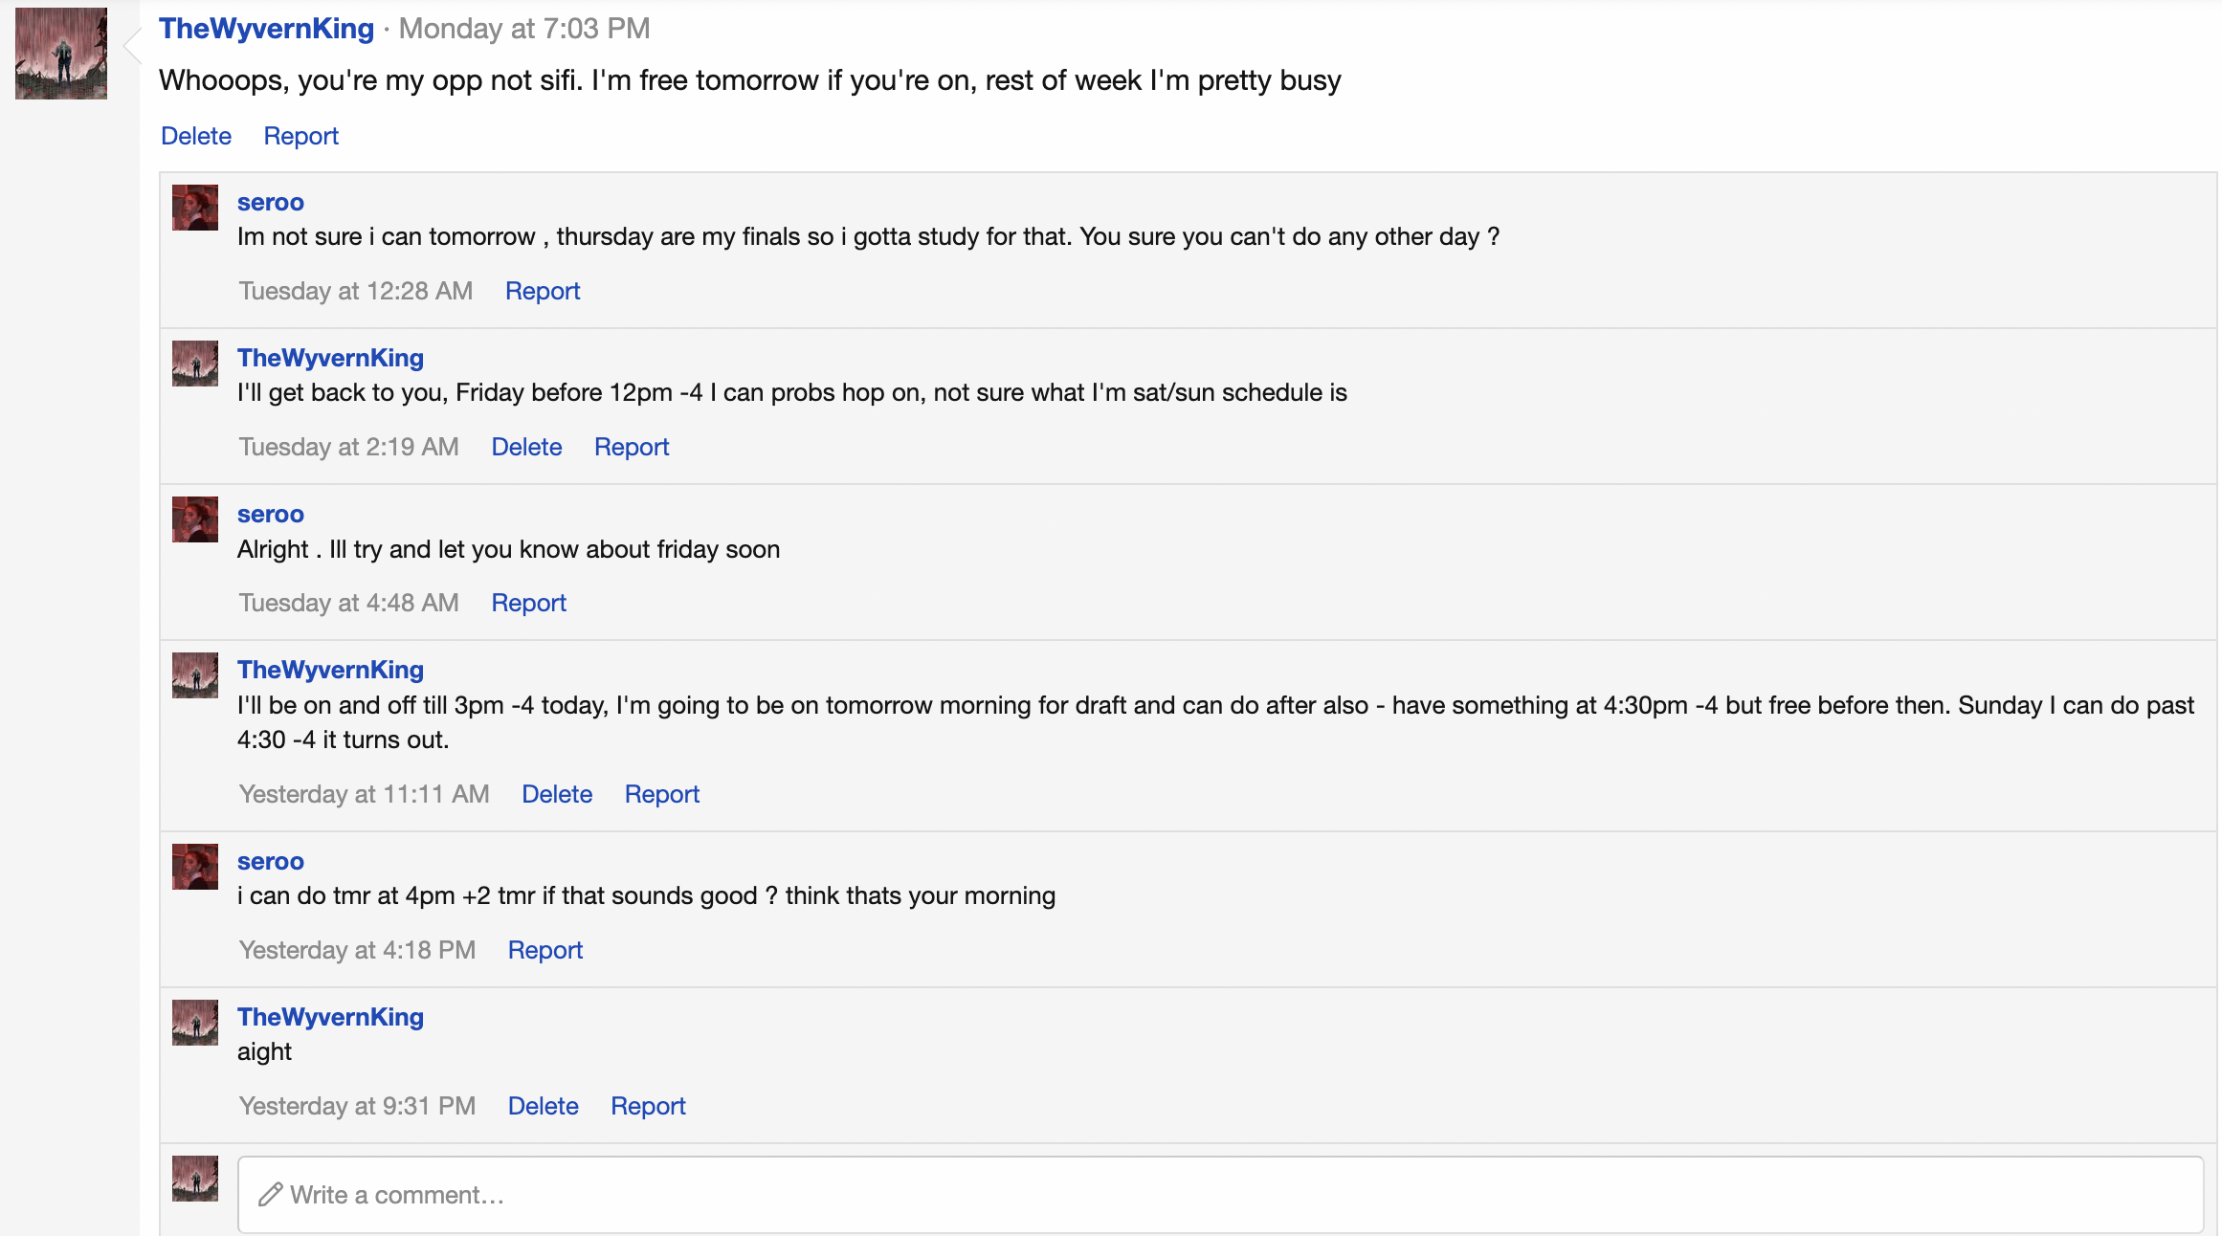The image size is (2222, 1236).
Task: Click TheWyvernKing avatar beside 'aight' comment
Action: click(x=195, y=1023)
